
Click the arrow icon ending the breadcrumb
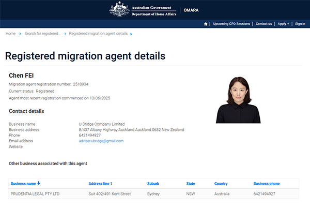pyautogui.click(x=131, y=34)
